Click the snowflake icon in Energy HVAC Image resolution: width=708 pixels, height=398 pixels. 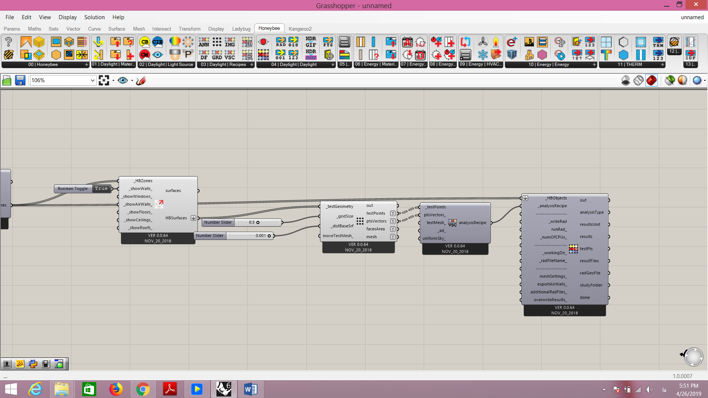pos(483,55)
